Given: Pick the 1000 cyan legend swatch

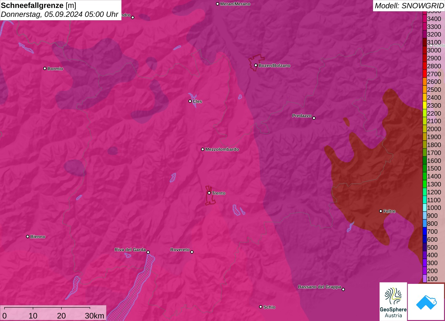Looking at the screenshot, I should pyautogui.click(x=425, y=208).
